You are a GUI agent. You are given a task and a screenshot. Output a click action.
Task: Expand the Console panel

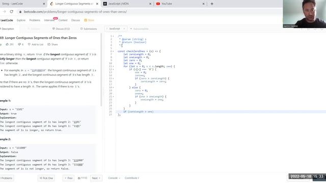[114, 178]
